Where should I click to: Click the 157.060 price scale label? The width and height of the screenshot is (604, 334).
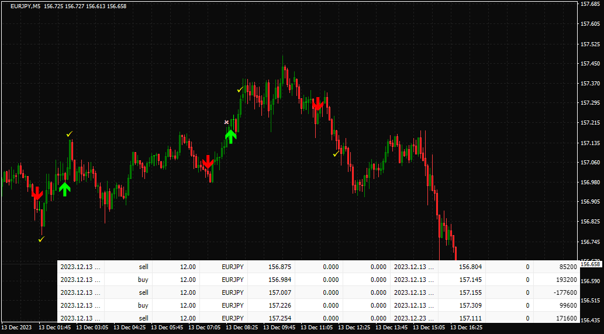591,162
